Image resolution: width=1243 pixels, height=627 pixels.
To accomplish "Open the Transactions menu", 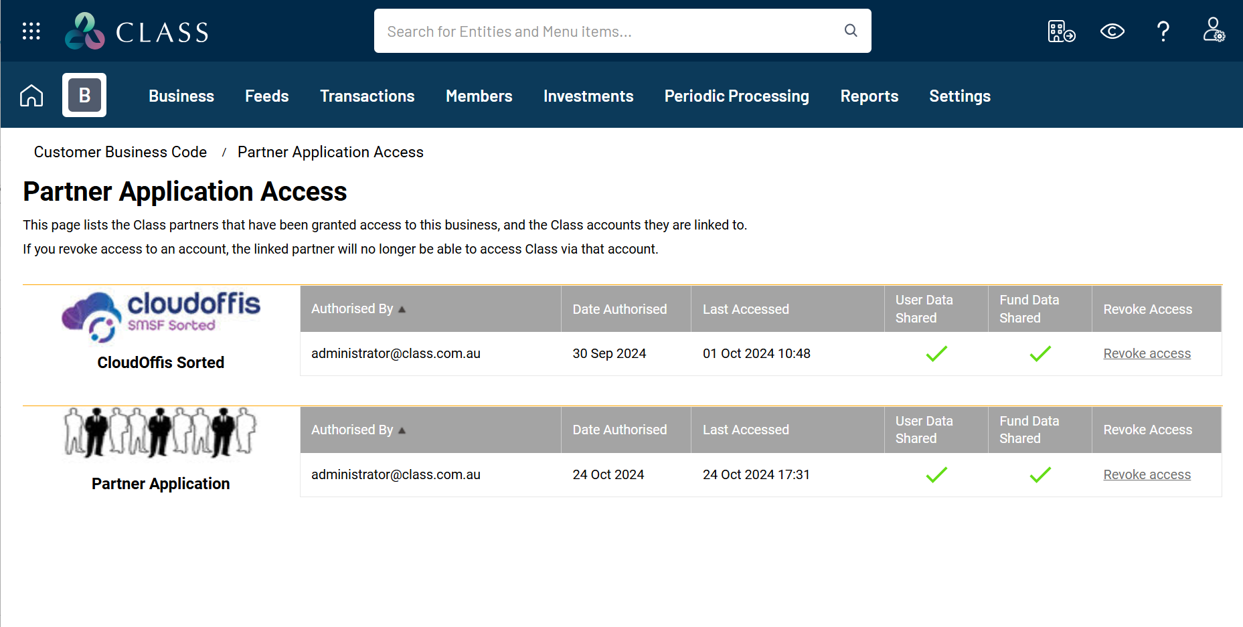I will (367, 96).
